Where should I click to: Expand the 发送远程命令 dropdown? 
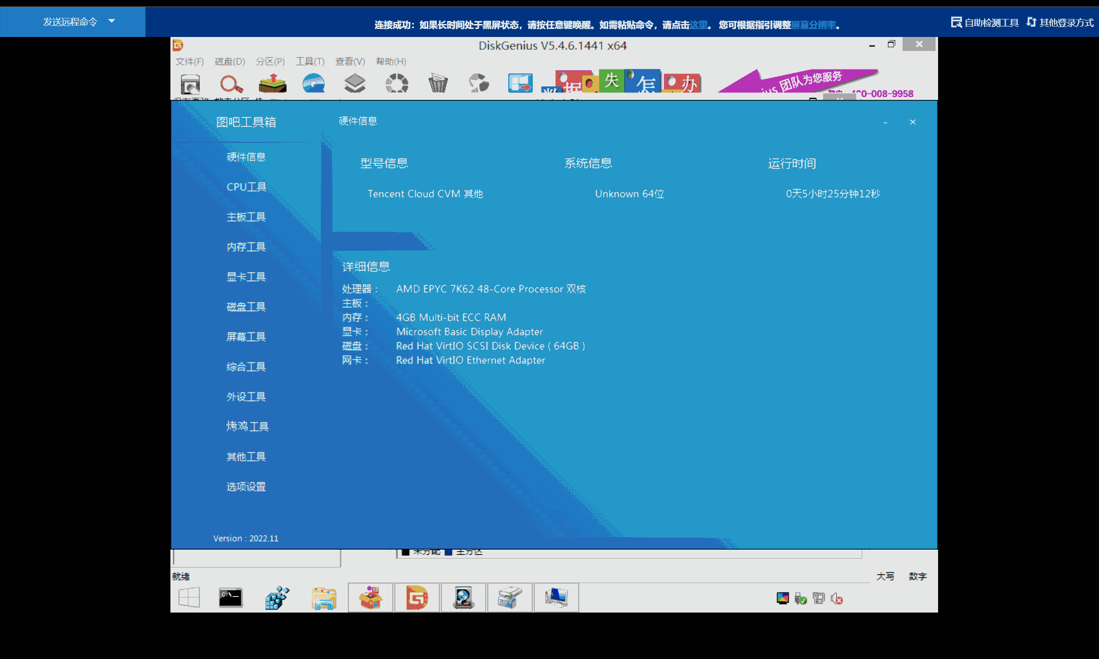pyautogui.click(x=111, y=21)
